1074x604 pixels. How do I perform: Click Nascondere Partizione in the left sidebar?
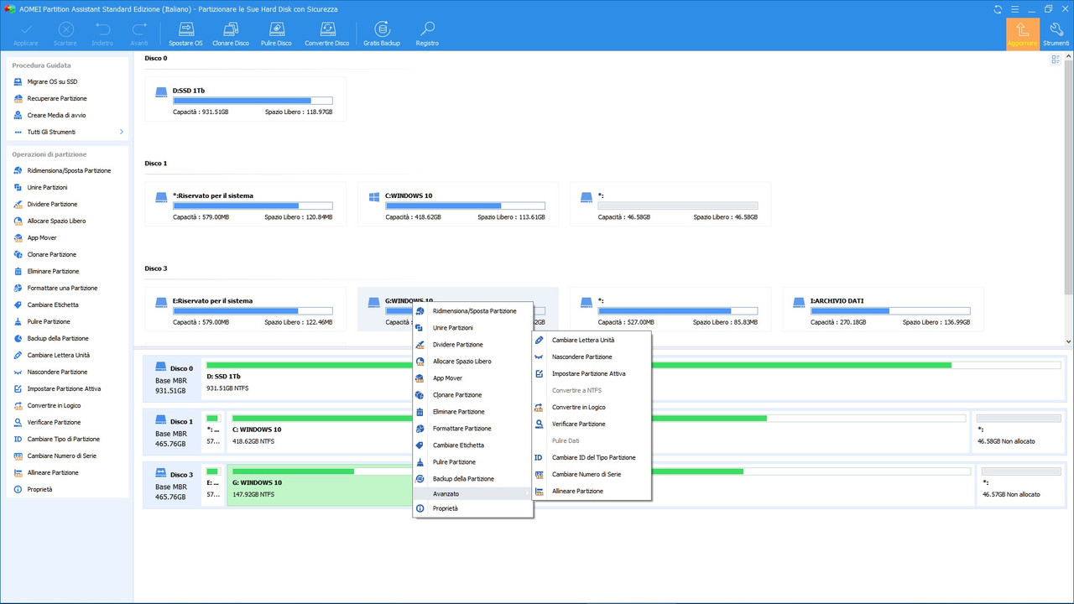click(x=57, y=372)
